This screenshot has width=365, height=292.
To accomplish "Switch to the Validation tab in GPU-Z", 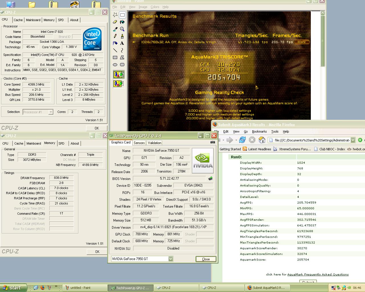I will point(155,143).
